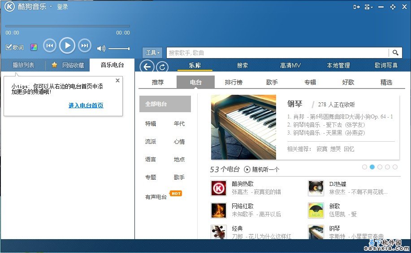Image resolution: width=411 pixels, height=253 pixels.
Task: Click the search magnifier icon
Action: 395,53
